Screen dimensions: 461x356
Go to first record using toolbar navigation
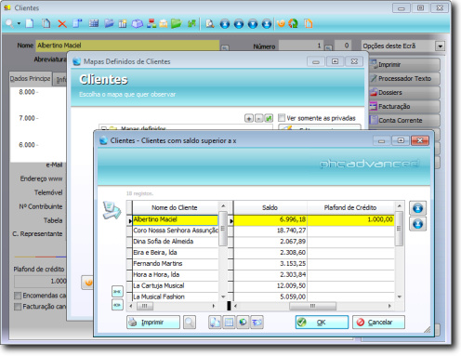pyautogui.click(x=225, y=24)
